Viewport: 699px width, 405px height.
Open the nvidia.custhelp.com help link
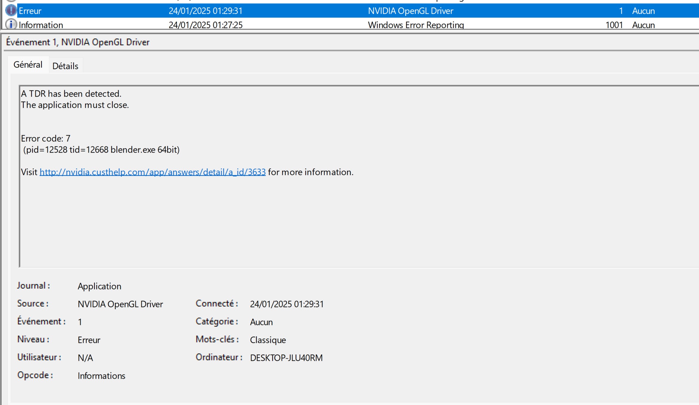pos(152,172)
